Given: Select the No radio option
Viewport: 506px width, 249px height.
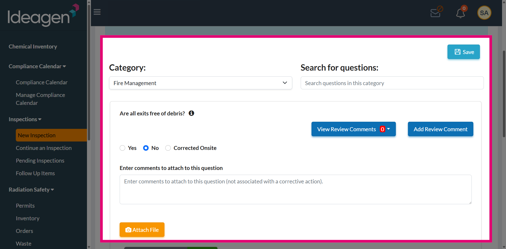Looking at the screenshot, I should (146, 148).
